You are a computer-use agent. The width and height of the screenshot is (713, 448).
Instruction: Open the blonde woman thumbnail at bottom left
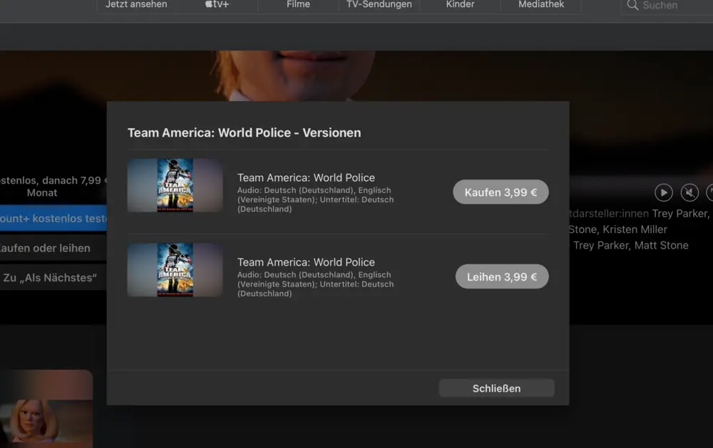[46, 409]
